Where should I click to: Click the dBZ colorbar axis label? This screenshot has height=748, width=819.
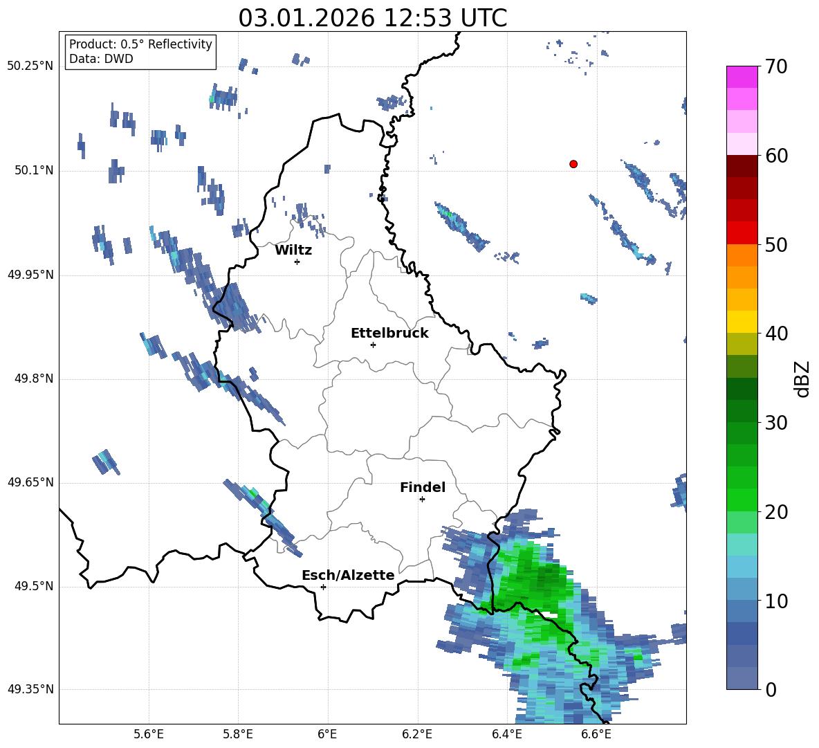[x=802, y=379]
